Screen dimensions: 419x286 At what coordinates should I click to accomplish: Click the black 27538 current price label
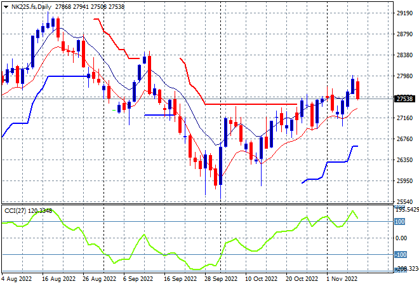click(x=404, y=99)
